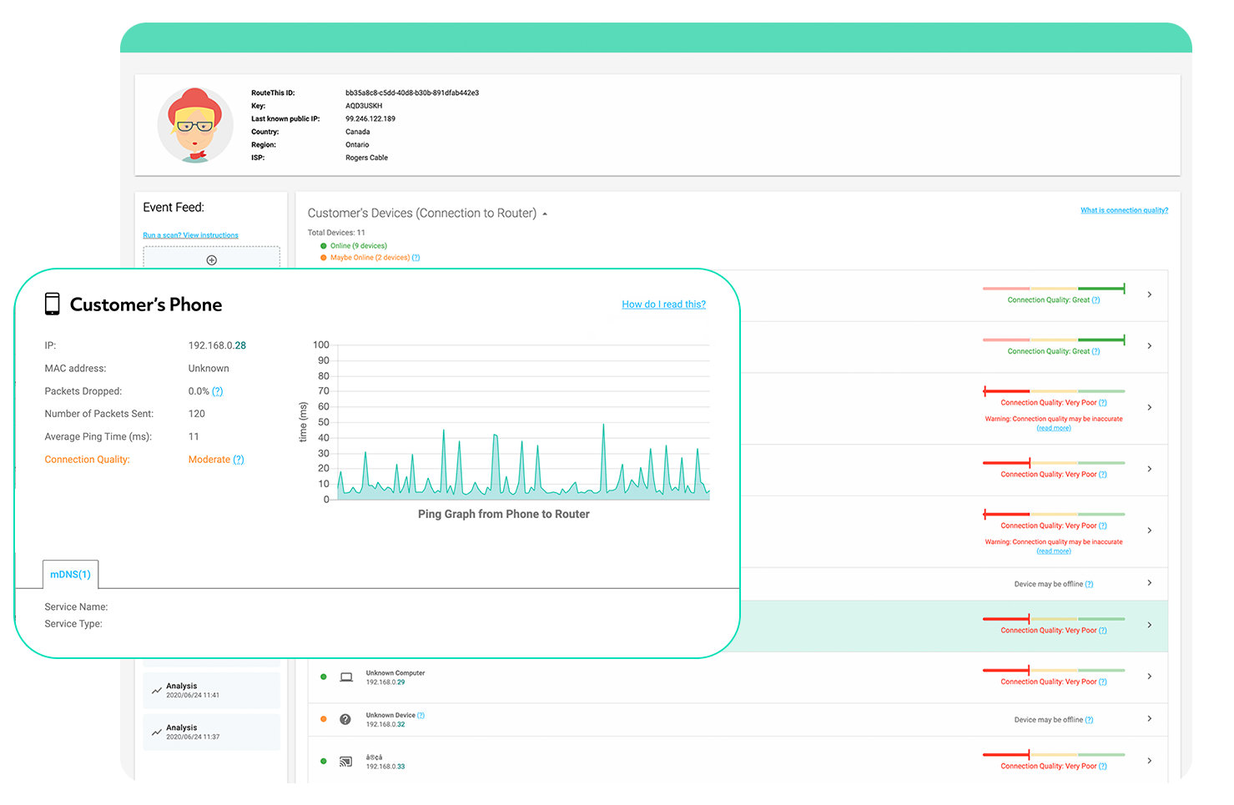Click help mark next to Maybe Online

pos(416,258)
